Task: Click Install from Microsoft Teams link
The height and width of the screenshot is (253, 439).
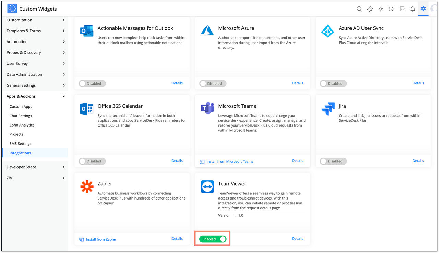Action: [227, 161]
